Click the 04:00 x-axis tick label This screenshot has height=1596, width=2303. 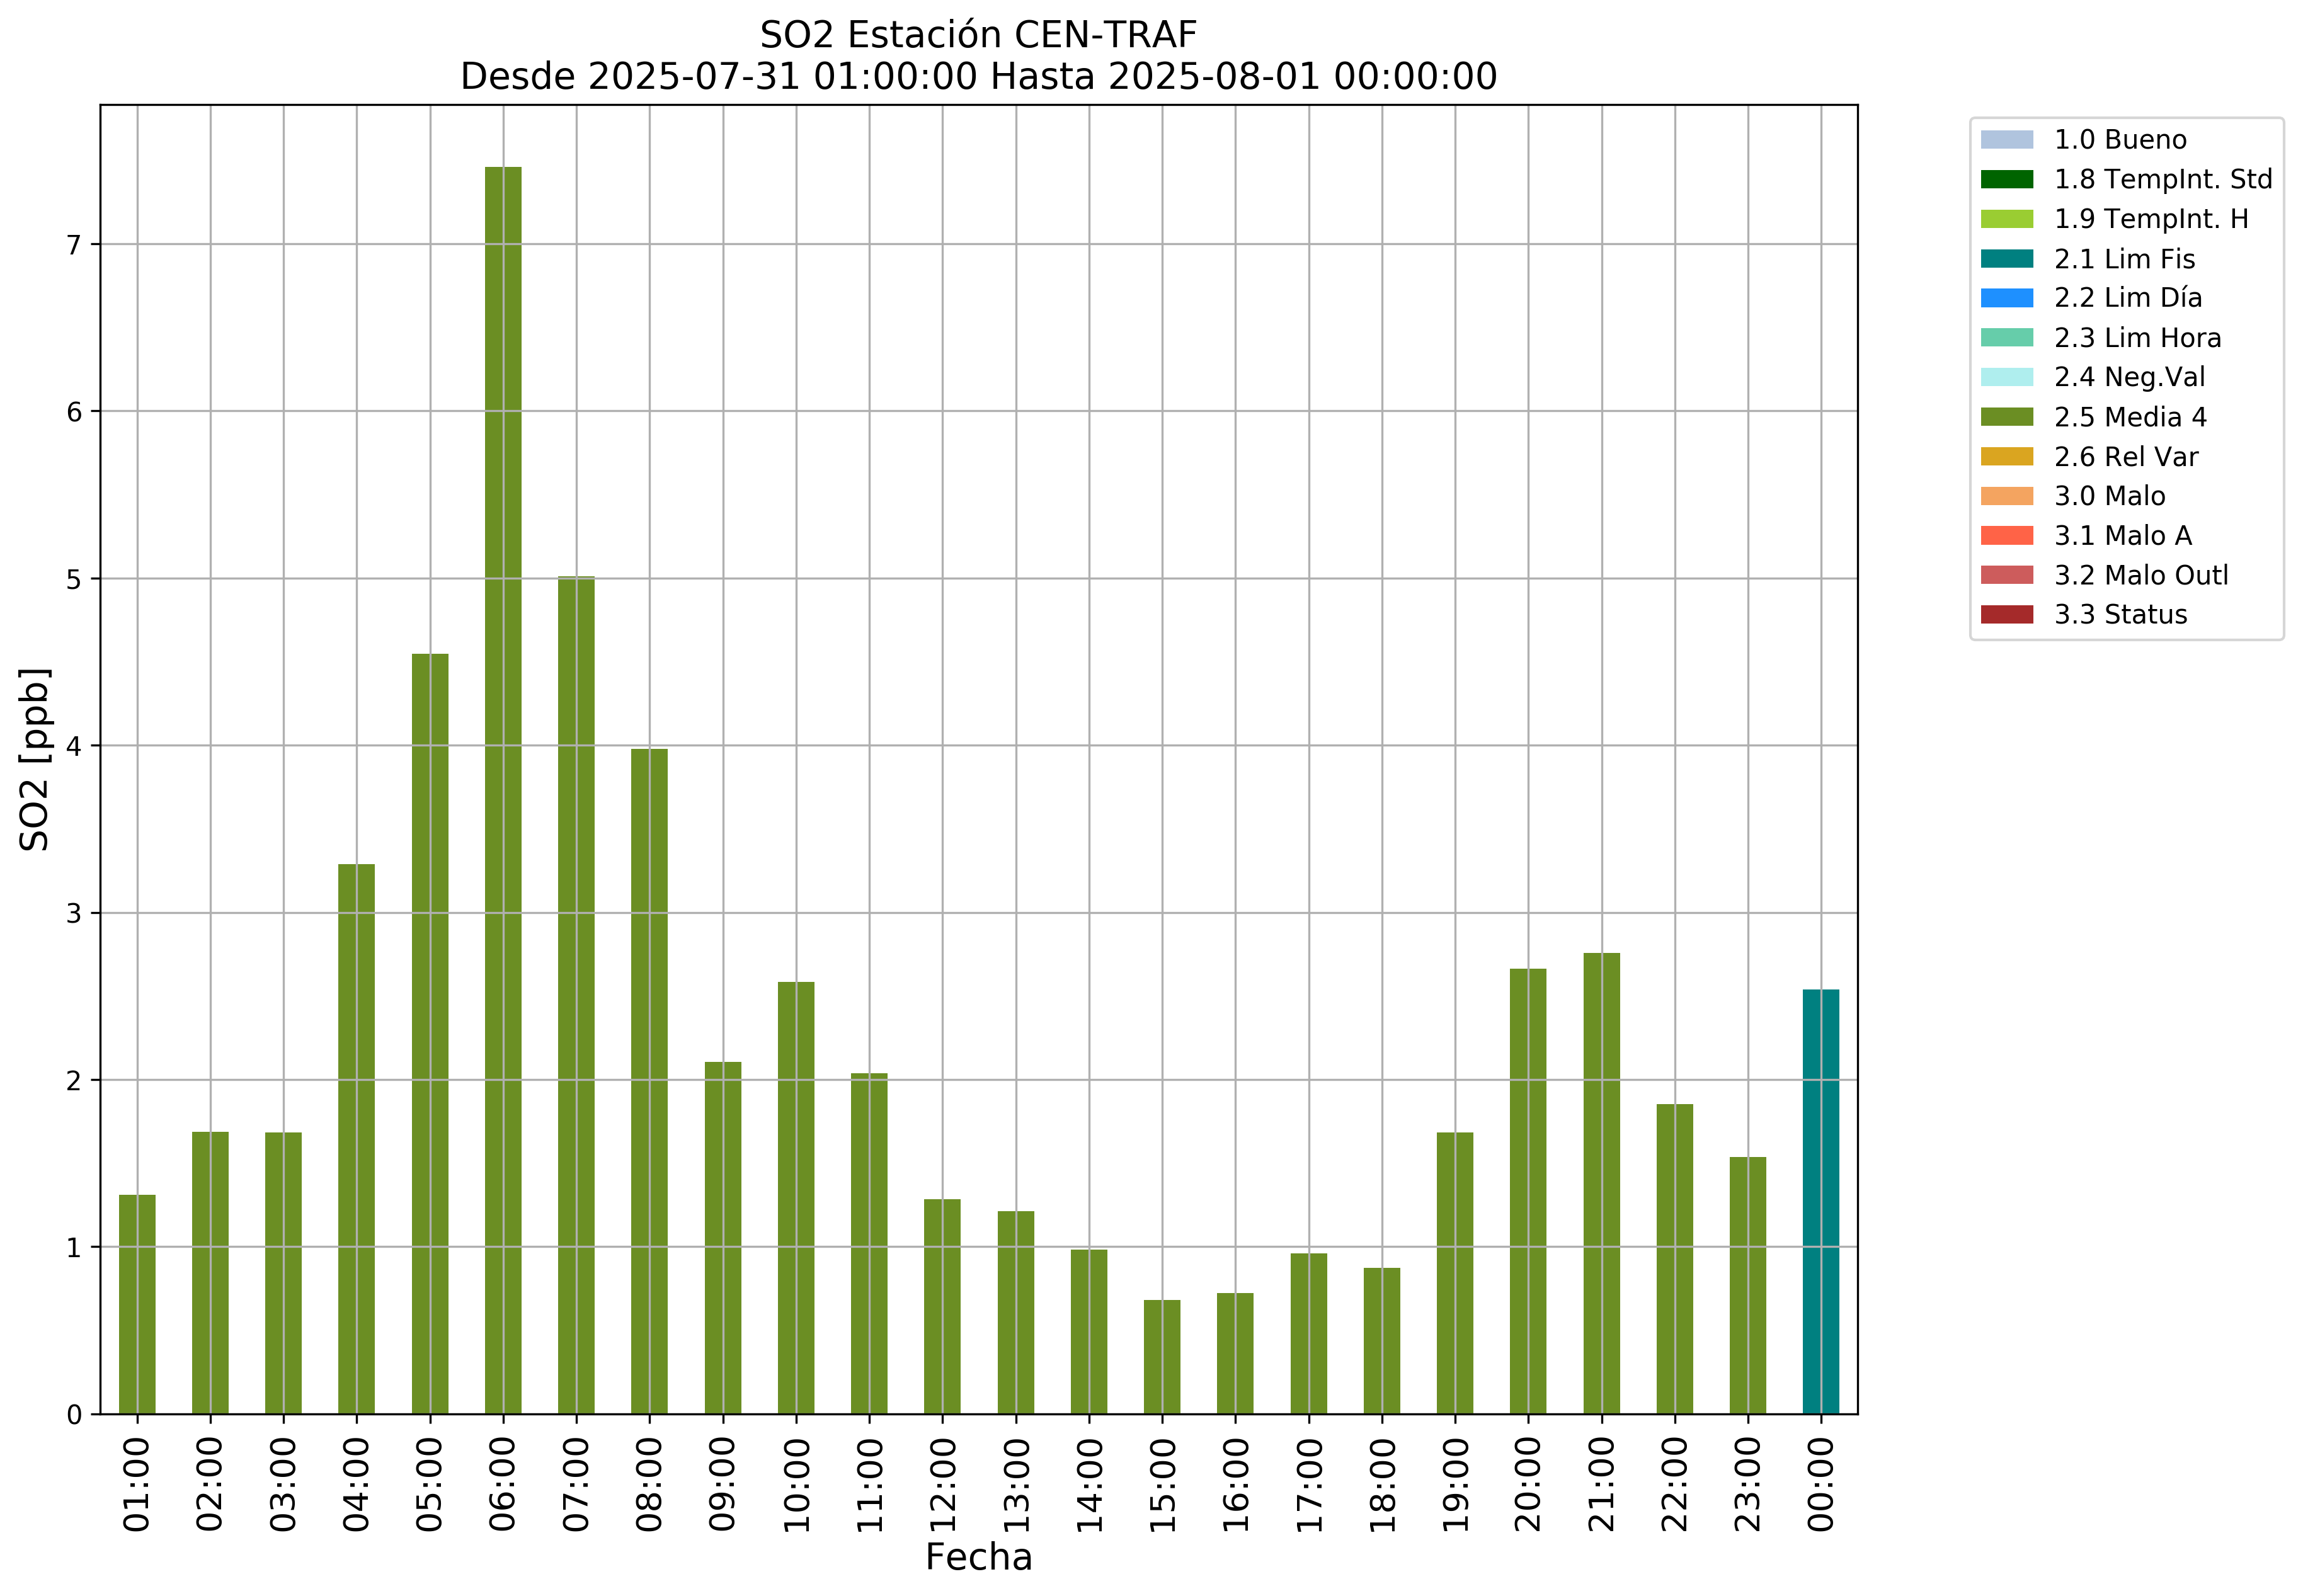point(357,1484)
